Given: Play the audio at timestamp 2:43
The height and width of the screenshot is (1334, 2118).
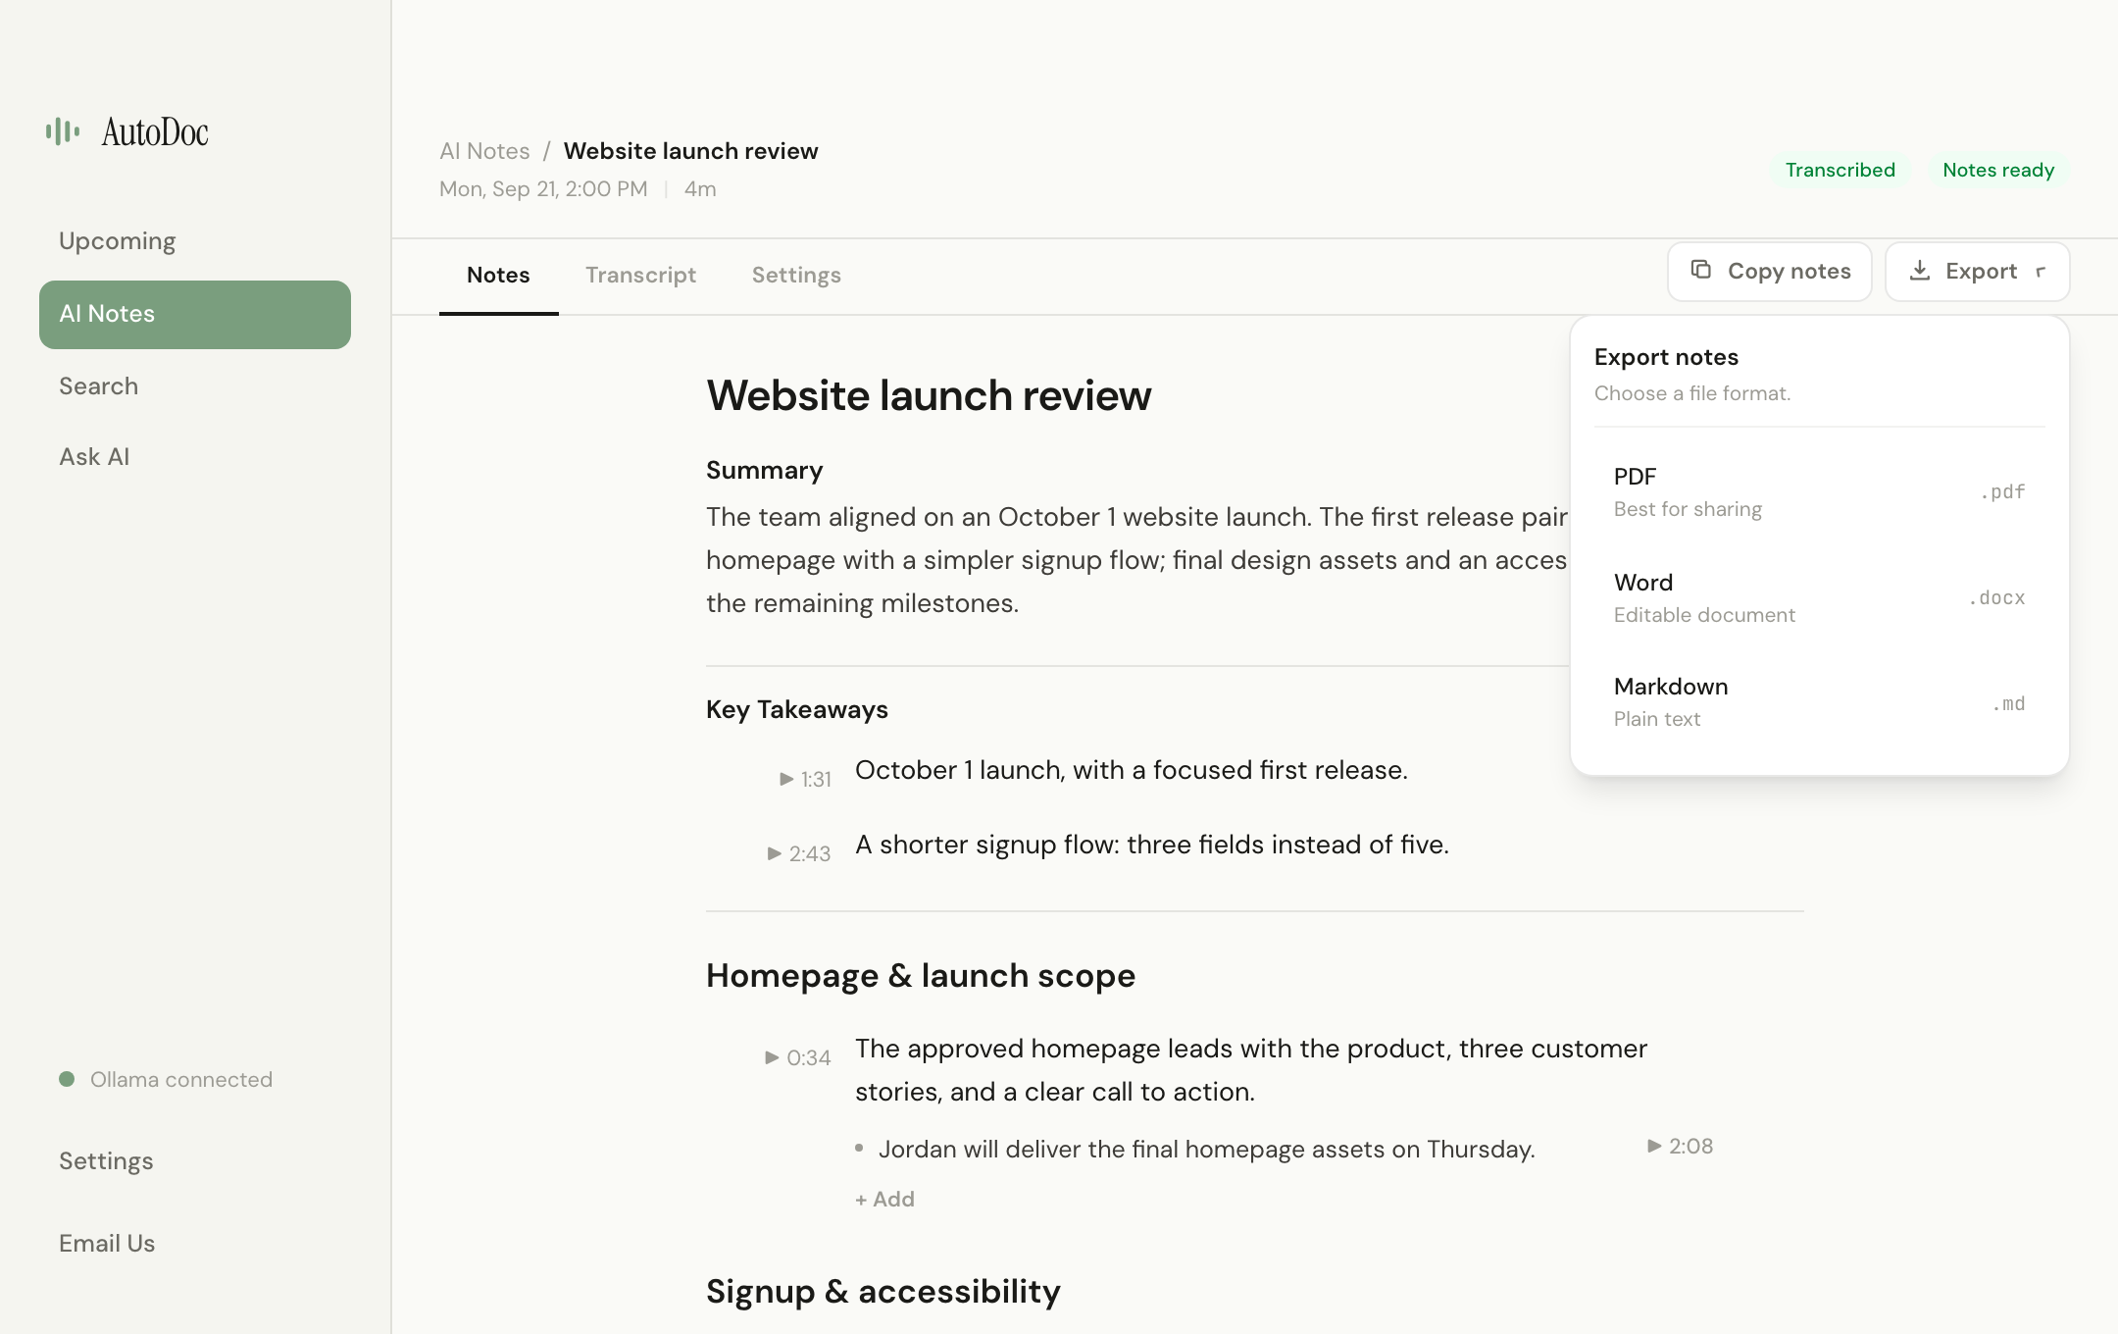Looking at the screenshot, I should [798, 853].
